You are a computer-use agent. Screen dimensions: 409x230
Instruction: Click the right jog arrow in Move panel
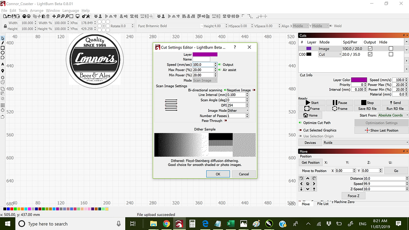pyautogui.click(x=314, y=184)
